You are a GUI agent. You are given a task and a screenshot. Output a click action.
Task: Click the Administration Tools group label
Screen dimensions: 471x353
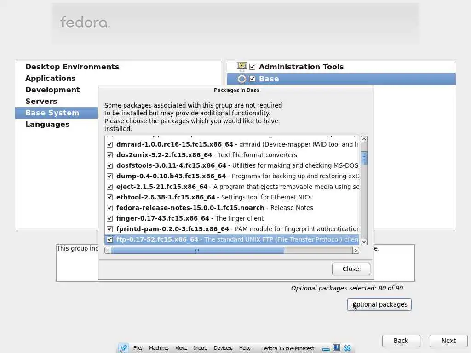301,67
